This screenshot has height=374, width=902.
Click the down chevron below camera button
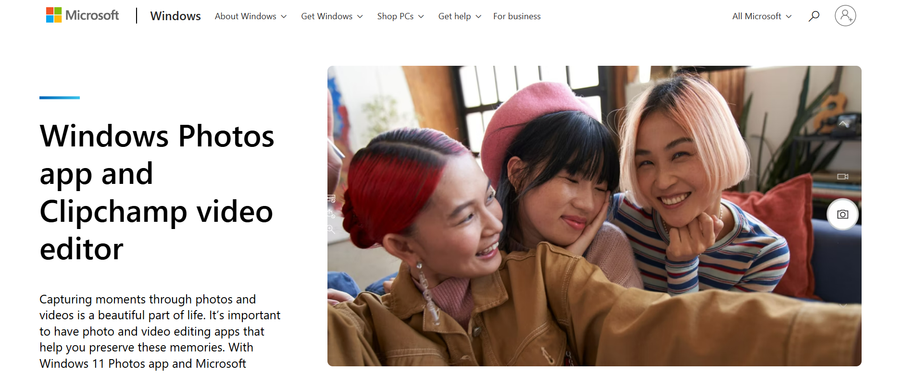pyautogui.click(x=843, y=305)
